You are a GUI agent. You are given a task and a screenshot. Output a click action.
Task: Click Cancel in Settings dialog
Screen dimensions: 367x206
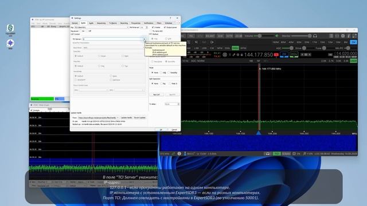click(174, 130)
